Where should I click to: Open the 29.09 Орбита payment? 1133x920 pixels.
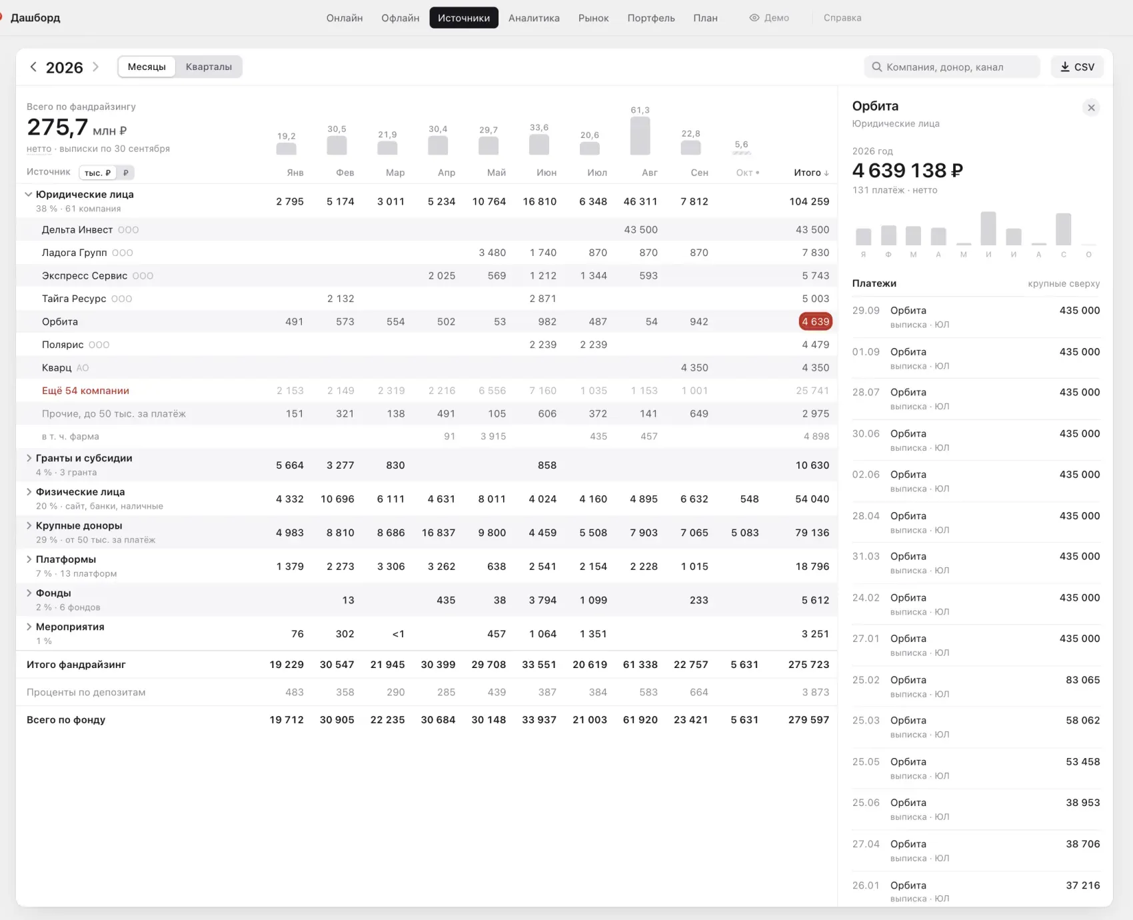coord(976,317)
